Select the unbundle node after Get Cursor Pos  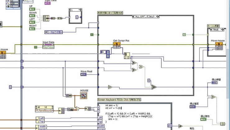127,56
